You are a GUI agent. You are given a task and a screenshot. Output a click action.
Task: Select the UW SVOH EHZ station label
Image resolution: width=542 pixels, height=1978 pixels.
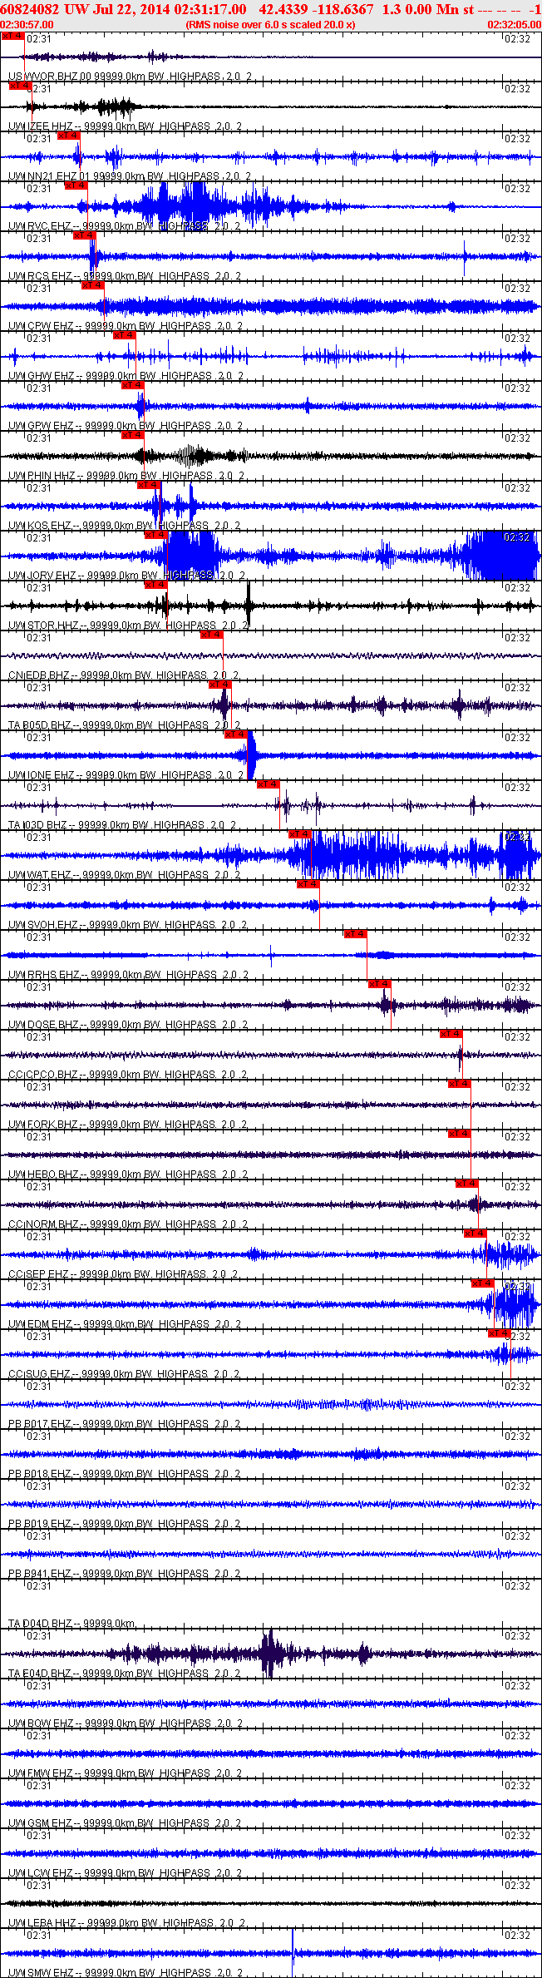tap(128, 925)
